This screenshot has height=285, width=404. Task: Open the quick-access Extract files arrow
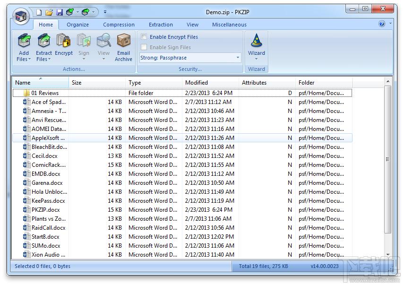pos(93,12)
